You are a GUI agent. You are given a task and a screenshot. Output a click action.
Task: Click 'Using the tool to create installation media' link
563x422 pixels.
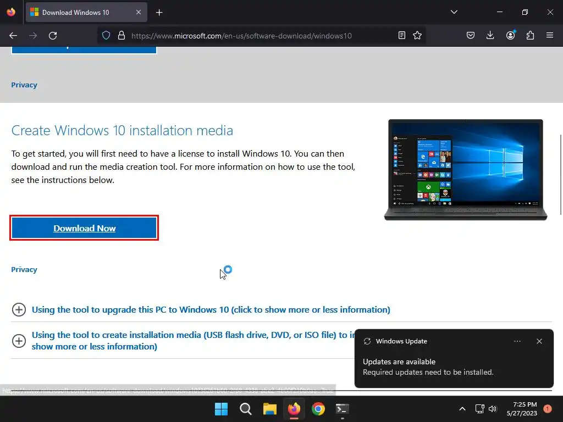pos(193,341)
